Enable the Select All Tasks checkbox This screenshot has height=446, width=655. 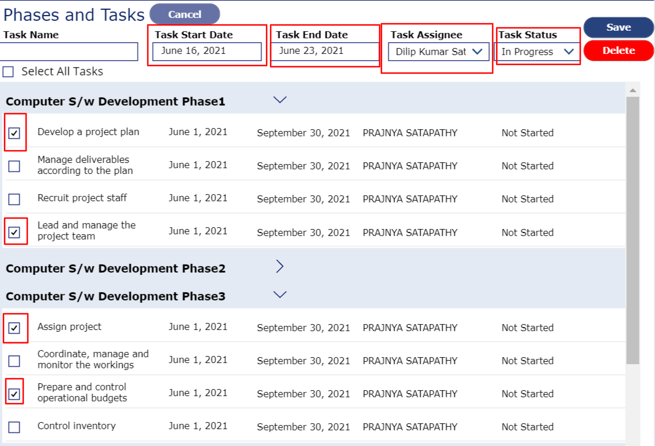click(x=8, y=71)
